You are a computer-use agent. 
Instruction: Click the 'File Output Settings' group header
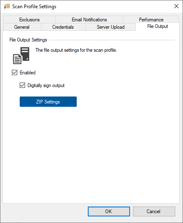coord(28,40)
